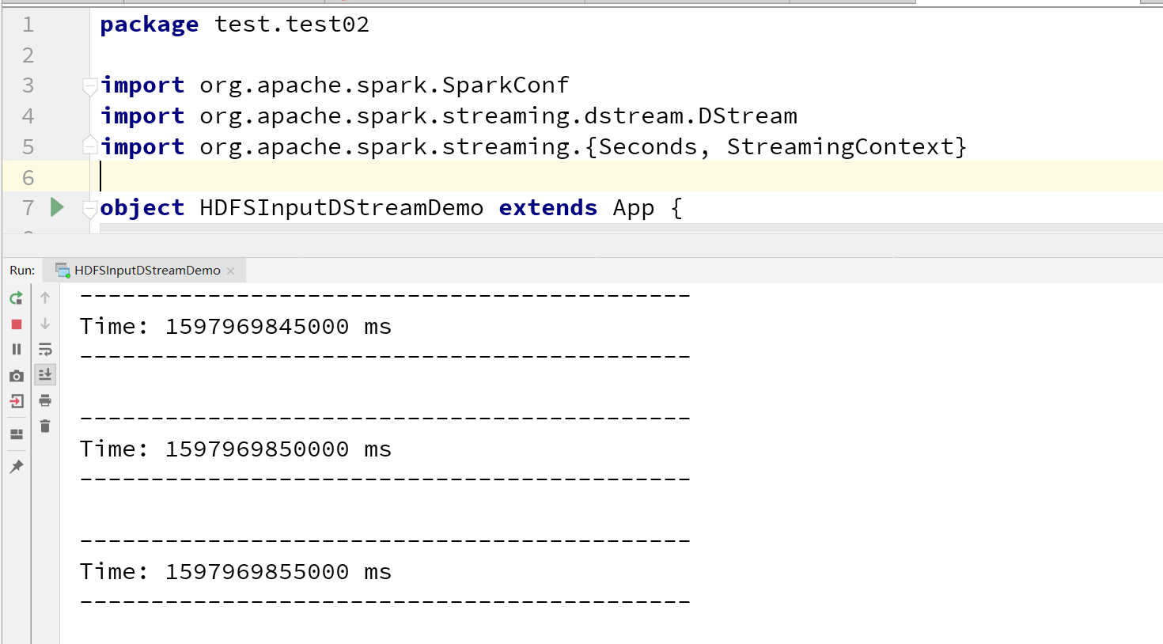Open the restore layout icon in the Run panel

16,434
